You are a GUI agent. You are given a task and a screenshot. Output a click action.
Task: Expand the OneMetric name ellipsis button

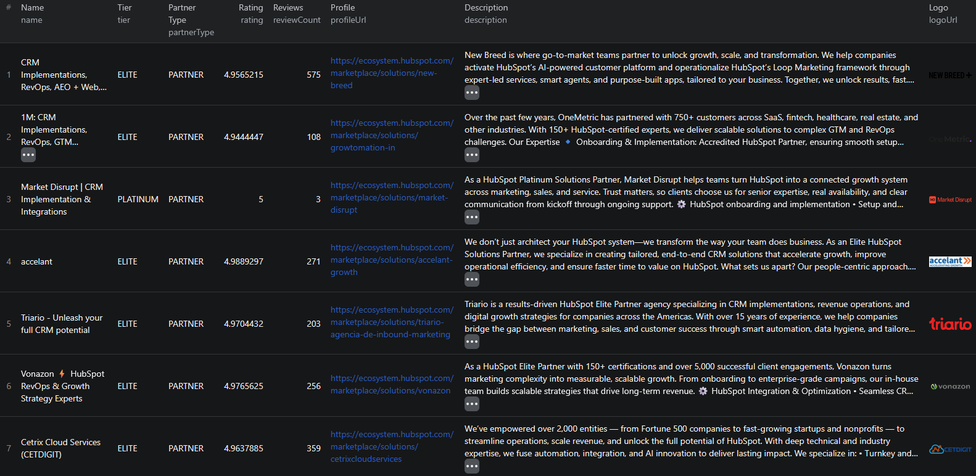click(28, 155)
